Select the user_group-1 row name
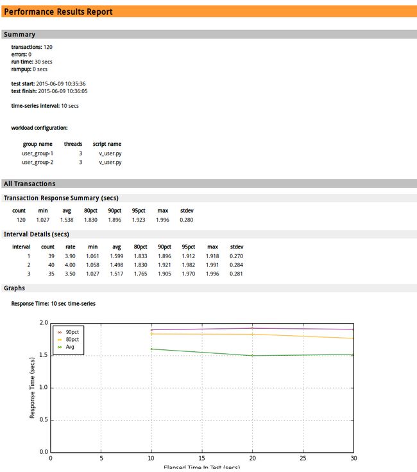417x472 pixels. 38,153
